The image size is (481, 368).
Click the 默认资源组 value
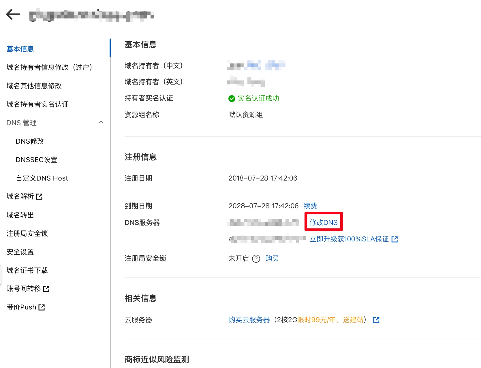point(246,115)
